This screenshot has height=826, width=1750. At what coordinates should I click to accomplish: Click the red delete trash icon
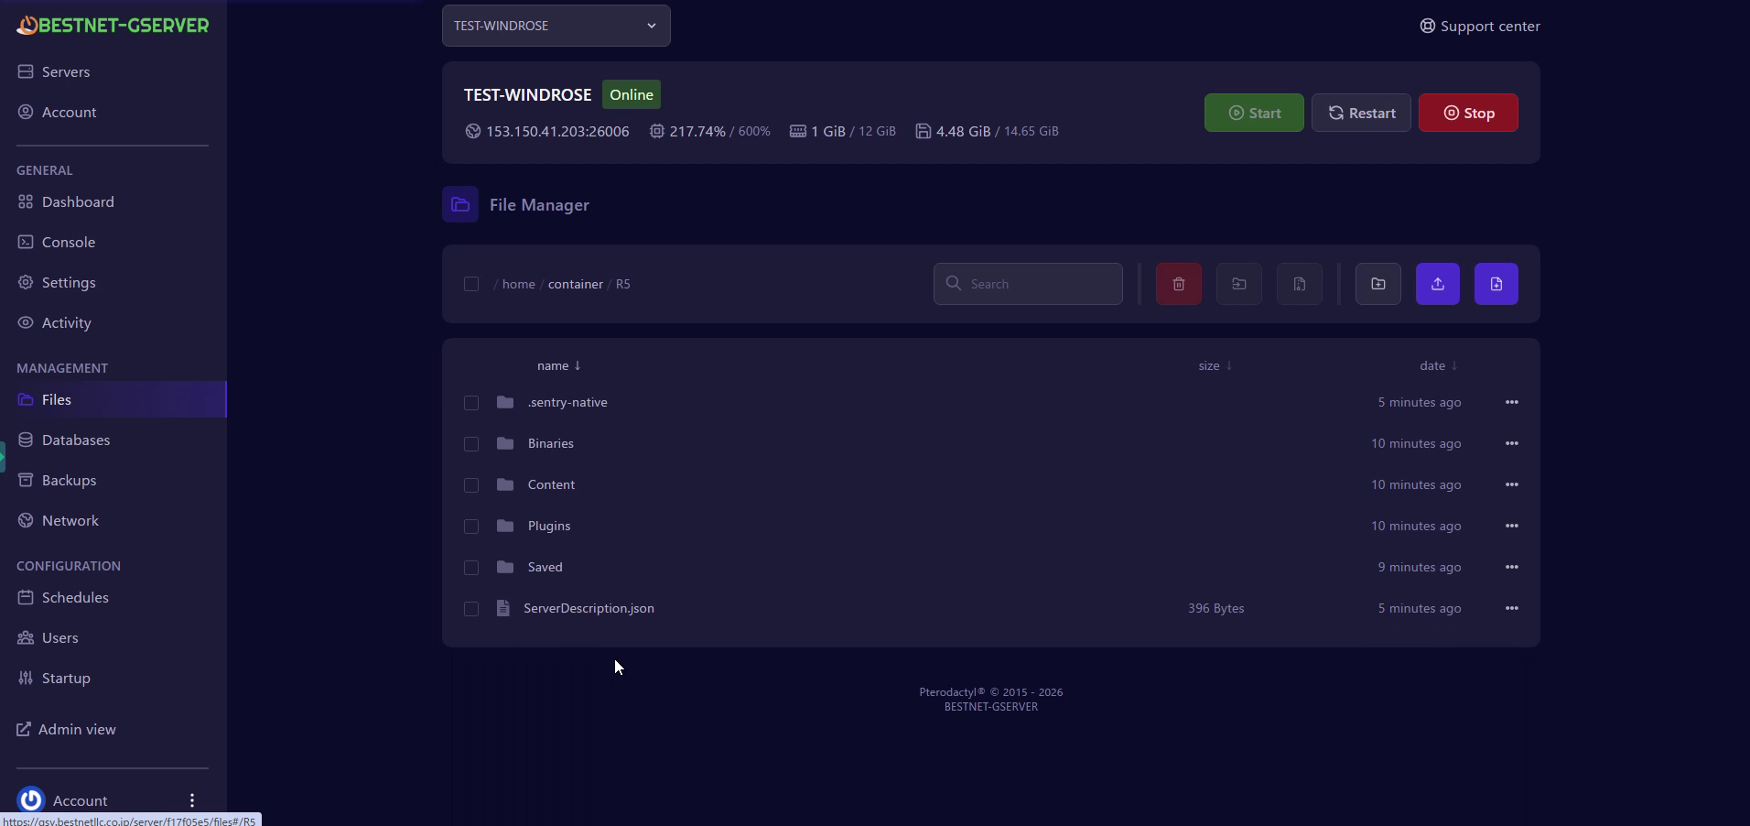(x=1178, y=284)
